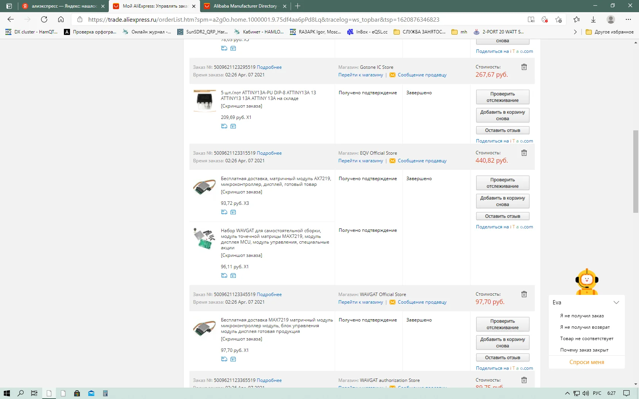Open the Edge settings and more menu
The image size is (639, 399).
click(x=628, y=19)
